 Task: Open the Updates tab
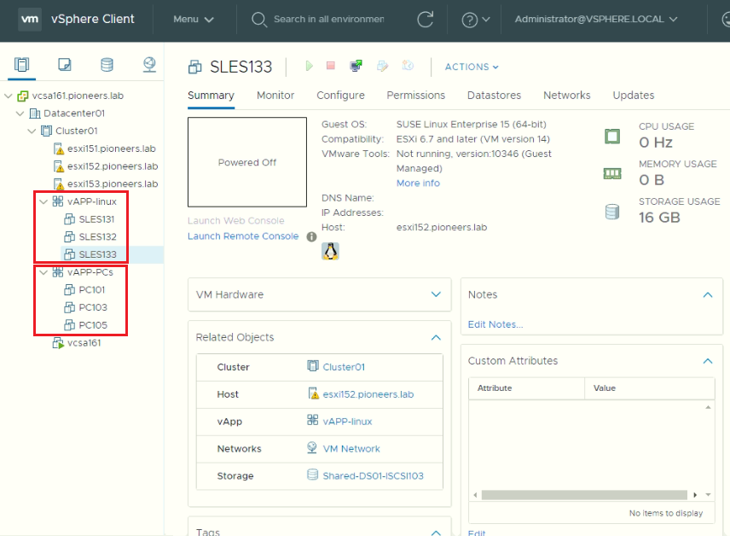coord(633,96)
